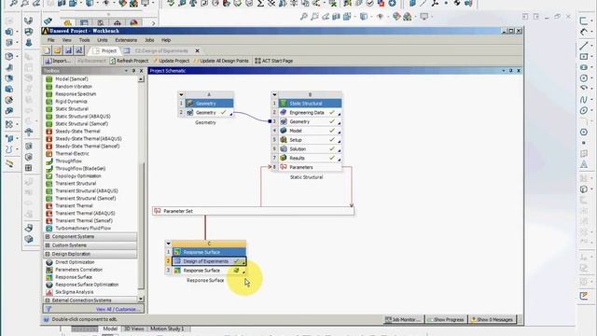Open the Help menu
Image resolution: width=597 pixels, height=336 pixels.
click(166, 40)
